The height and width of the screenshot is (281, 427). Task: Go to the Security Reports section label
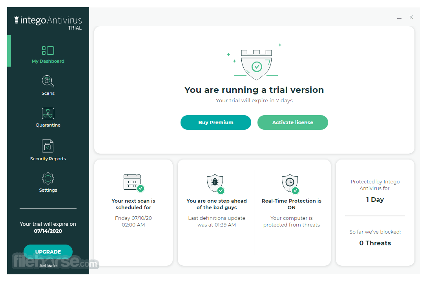pos(48,159)
